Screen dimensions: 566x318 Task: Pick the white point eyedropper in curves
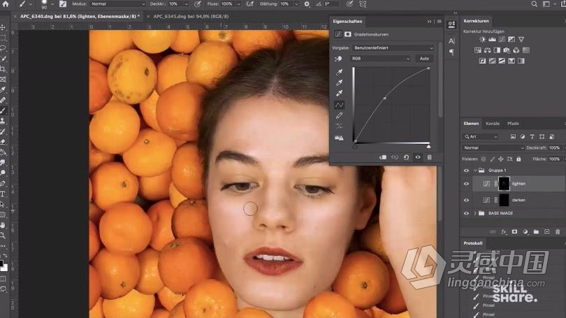[x=340, y=93]
